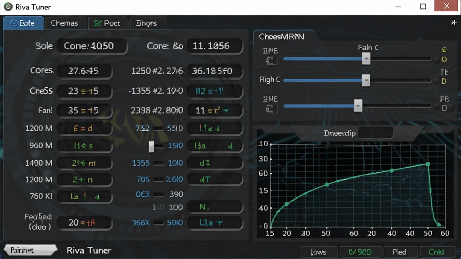Click the D icon under PB
The width and height of the screenshot is (461, 259).
444,108
